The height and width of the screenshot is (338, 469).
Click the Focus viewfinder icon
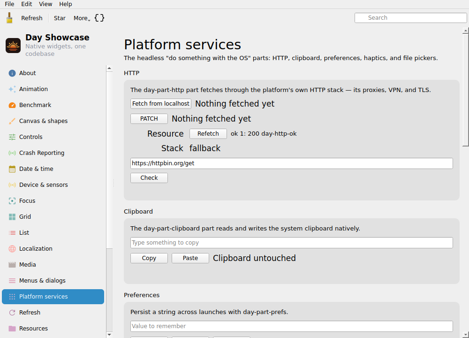tap(12, 201)
